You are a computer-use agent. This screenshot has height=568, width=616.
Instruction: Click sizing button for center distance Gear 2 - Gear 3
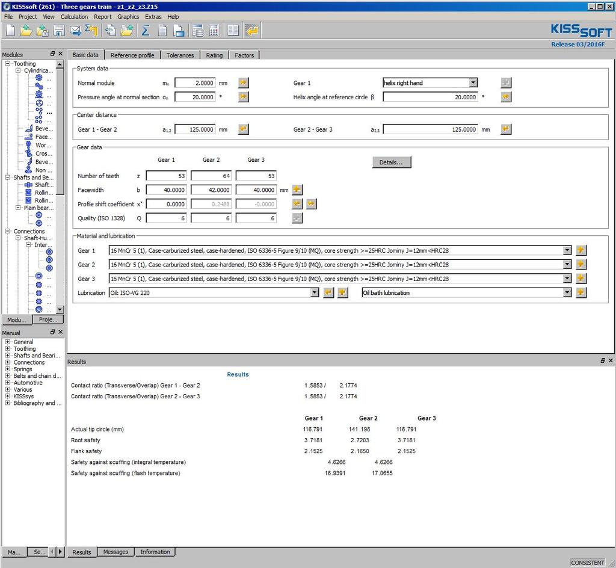click(x=506, y=129)
